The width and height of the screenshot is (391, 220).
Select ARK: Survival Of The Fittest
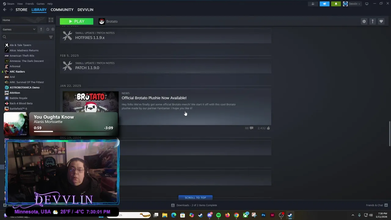(x=27, y=82)
